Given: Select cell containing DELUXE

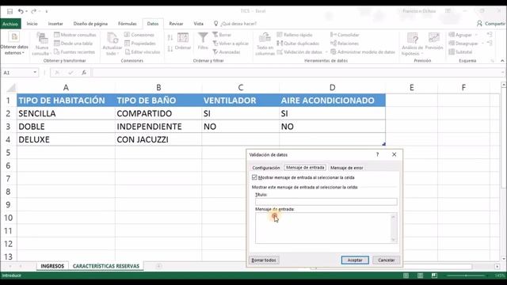Looking at the screenshot, I should pyautogui.click(x=66, y=139).
